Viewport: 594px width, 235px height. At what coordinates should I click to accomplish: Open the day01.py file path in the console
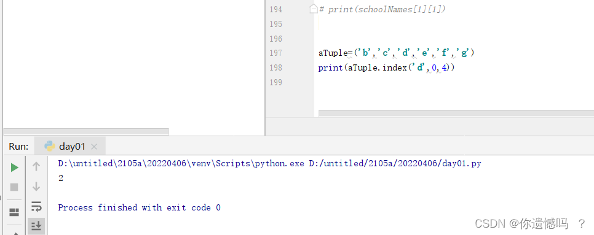[395, 164]
